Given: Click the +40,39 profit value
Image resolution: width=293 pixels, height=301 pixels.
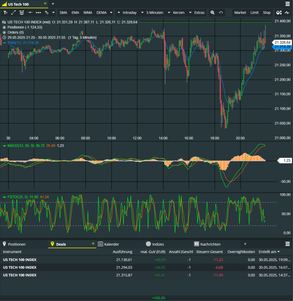Looking at the screenshot, I should click(160, 260).
